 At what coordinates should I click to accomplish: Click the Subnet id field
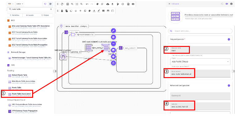[200, 106]
